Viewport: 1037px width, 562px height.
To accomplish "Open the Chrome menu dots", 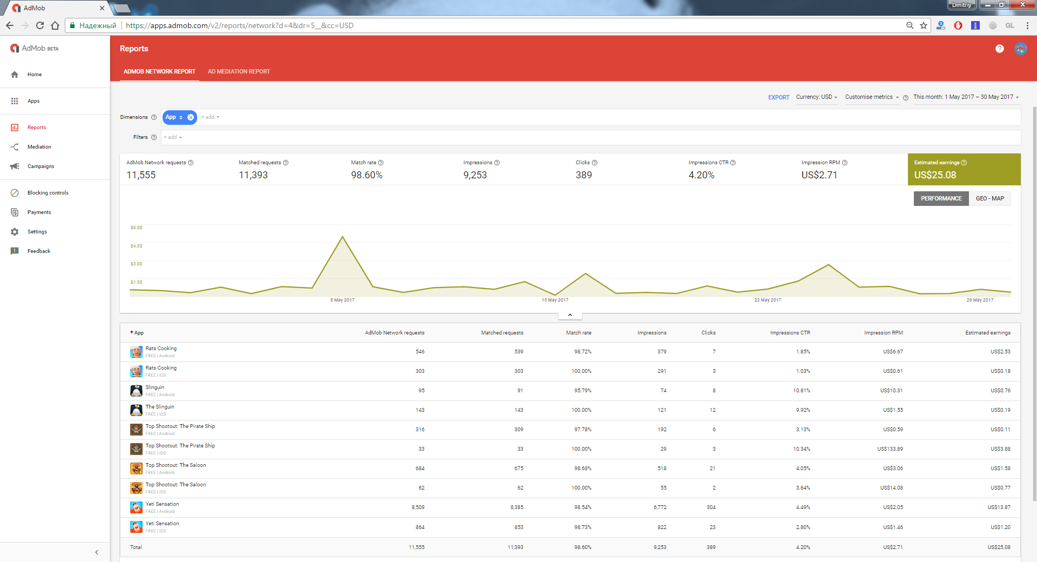I will [1027, 25].
